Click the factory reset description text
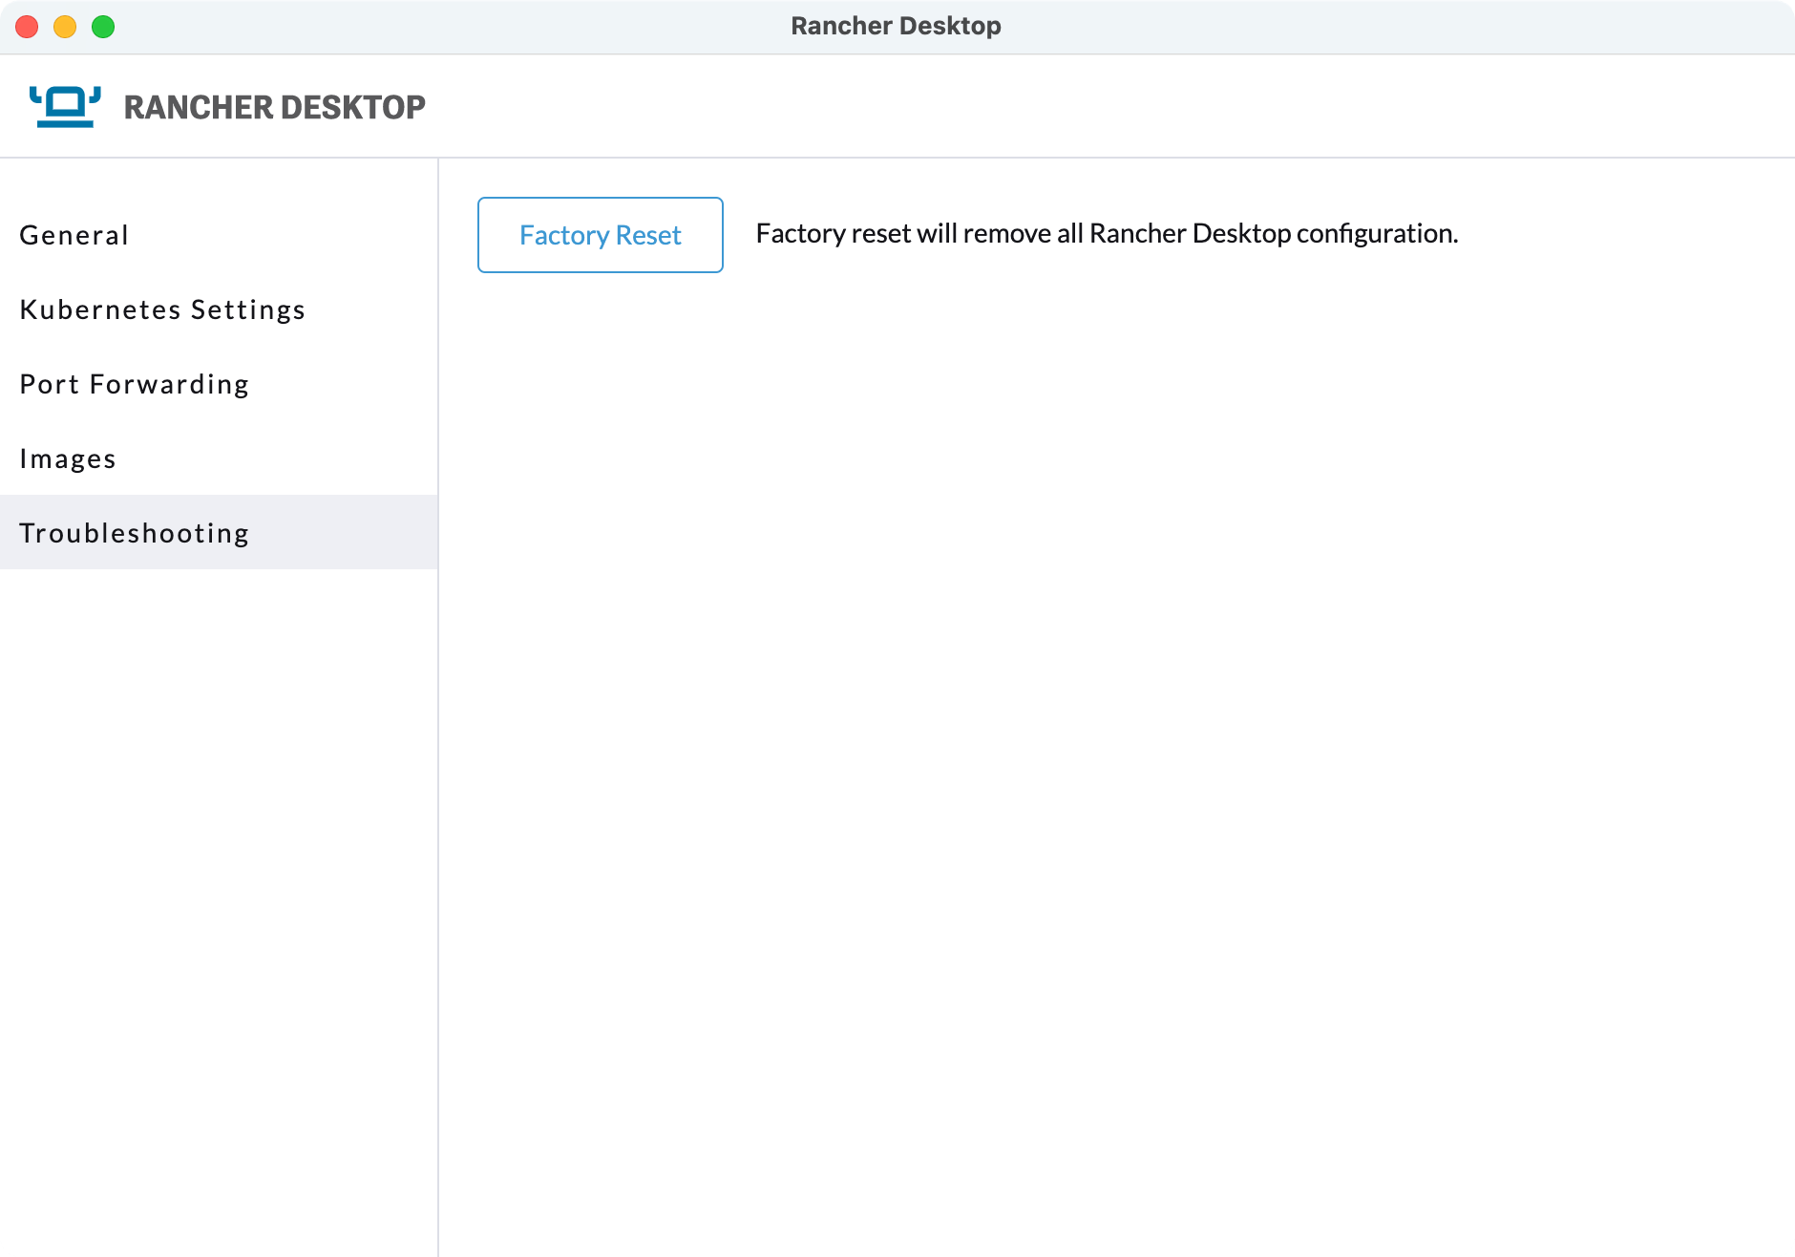This screenshot has width=1795, height=1257. tap(1107, 234)
